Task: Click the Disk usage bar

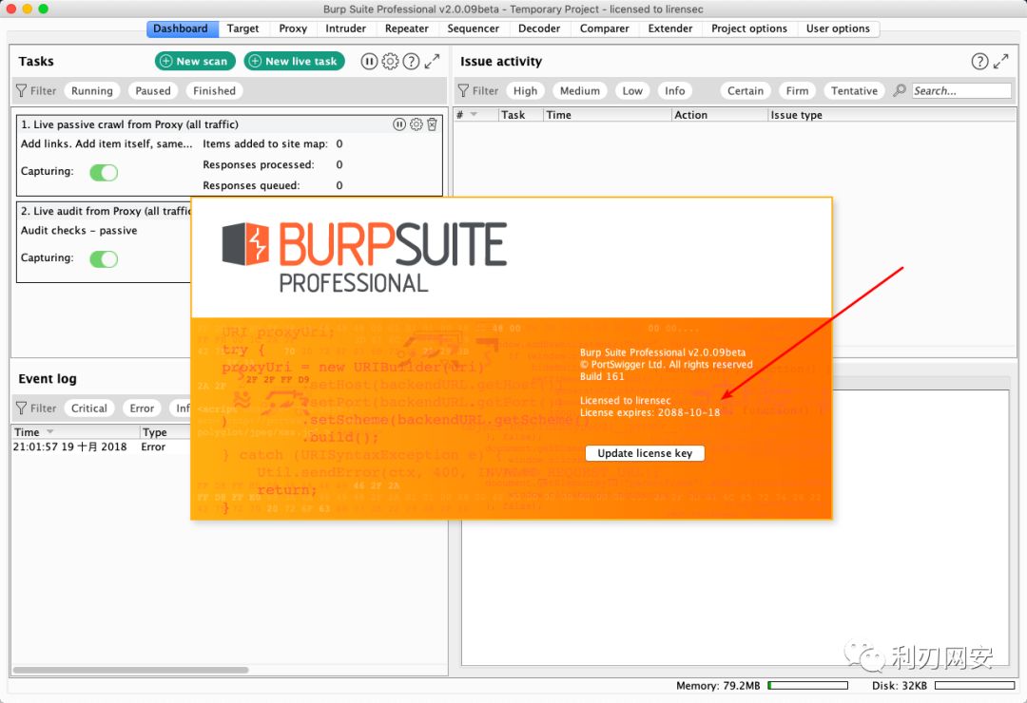Action: coord(975,685)
